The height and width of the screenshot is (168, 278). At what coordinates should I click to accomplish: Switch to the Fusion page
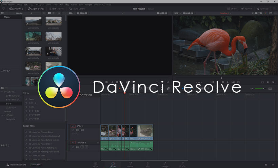(x=130, y=165)
